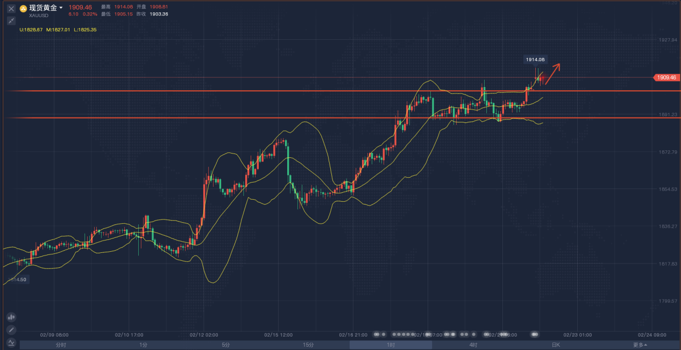
Task: Select the 1时 timeframe tab
Action: [391, 345]
